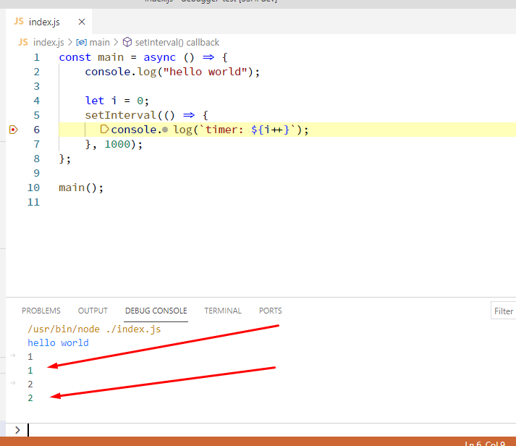Click the Ln 6, Col 9 status indicator
516x446 pixels.
coord(484,443)
